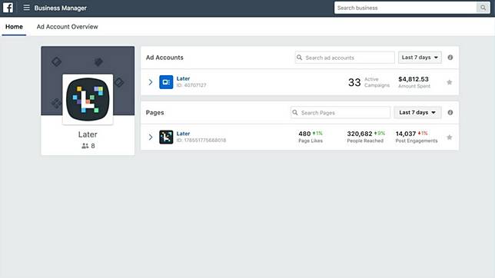The image size is (495, 278).
Task: Switch to the Ad Account Overview tab
Action: (x=67, y=27)
